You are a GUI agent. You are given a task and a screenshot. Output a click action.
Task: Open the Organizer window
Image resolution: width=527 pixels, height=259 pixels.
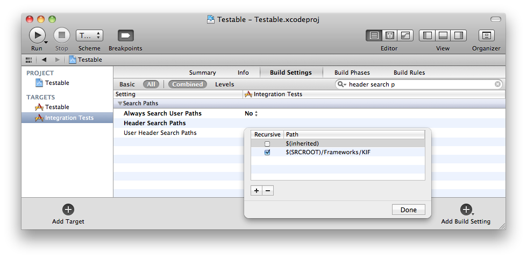coord(486,35)
